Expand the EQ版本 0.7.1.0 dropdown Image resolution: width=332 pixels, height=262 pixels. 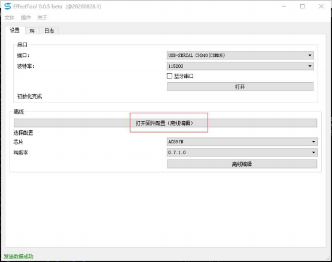pos(242,152)
